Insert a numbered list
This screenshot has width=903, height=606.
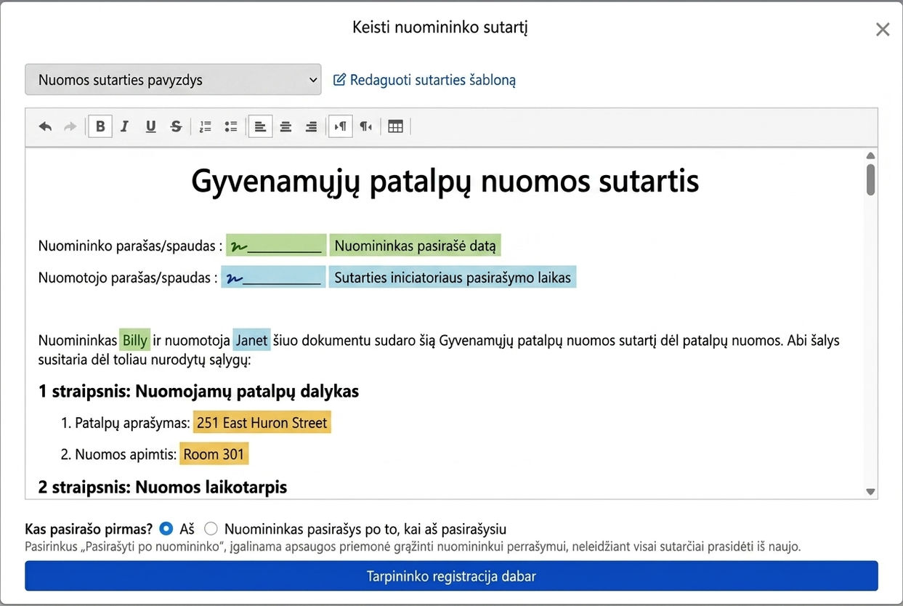[206, 126]
